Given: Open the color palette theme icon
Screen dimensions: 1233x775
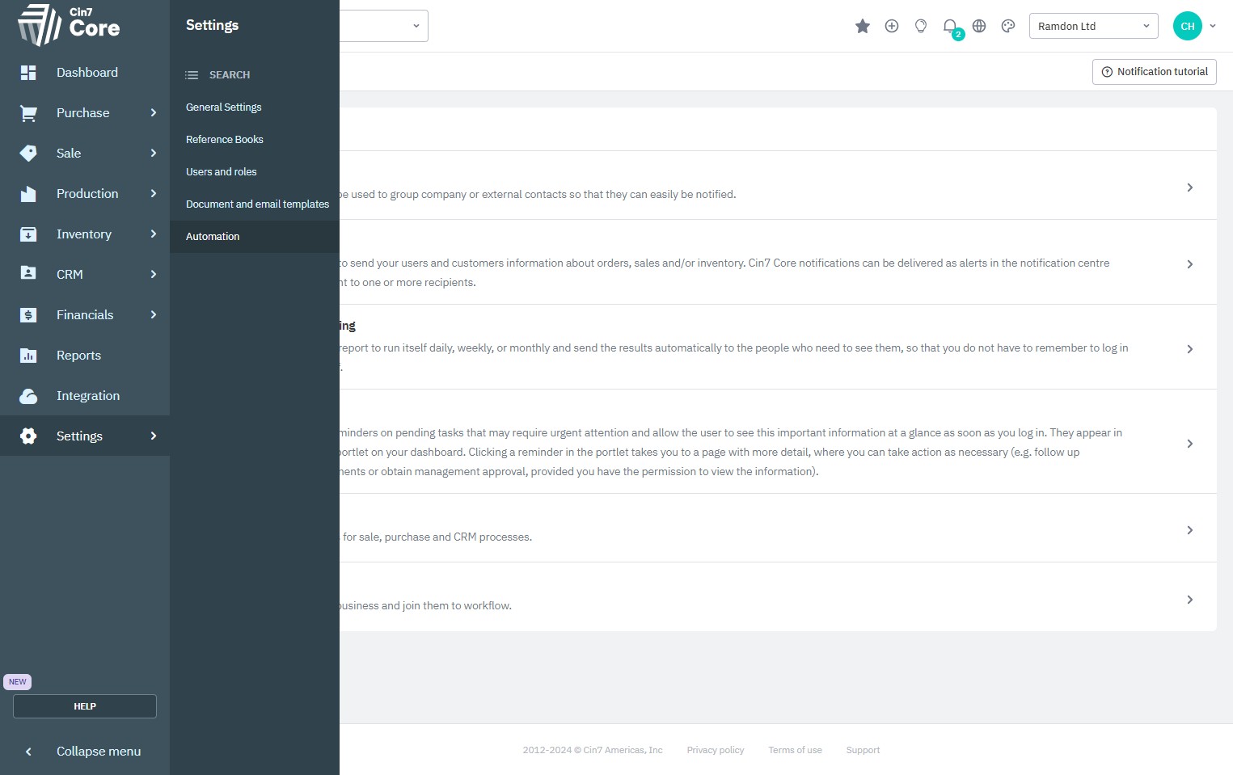Looking at the screenshot, I should point(1008,26).
